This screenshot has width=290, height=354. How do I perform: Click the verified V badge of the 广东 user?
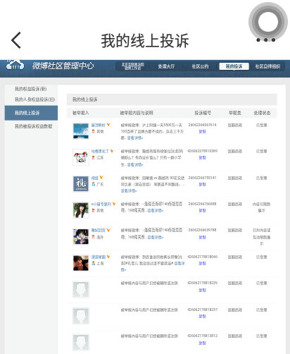tap(101, 177)
